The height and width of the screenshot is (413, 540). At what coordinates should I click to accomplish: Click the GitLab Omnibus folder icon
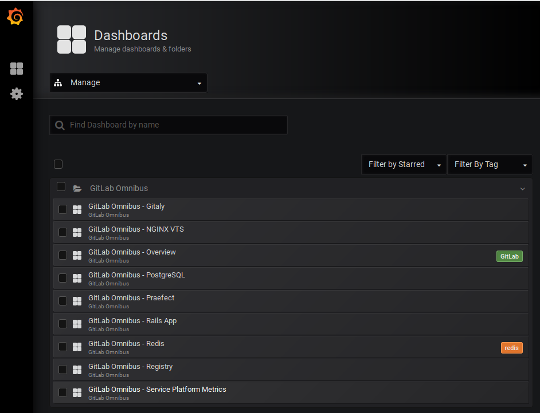(x=77, y=188)
